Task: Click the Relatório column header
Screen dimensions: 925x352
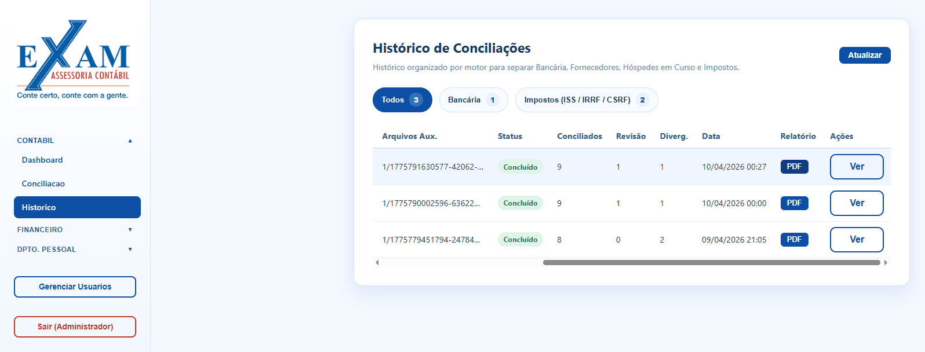Action: (x=798, y=136)
